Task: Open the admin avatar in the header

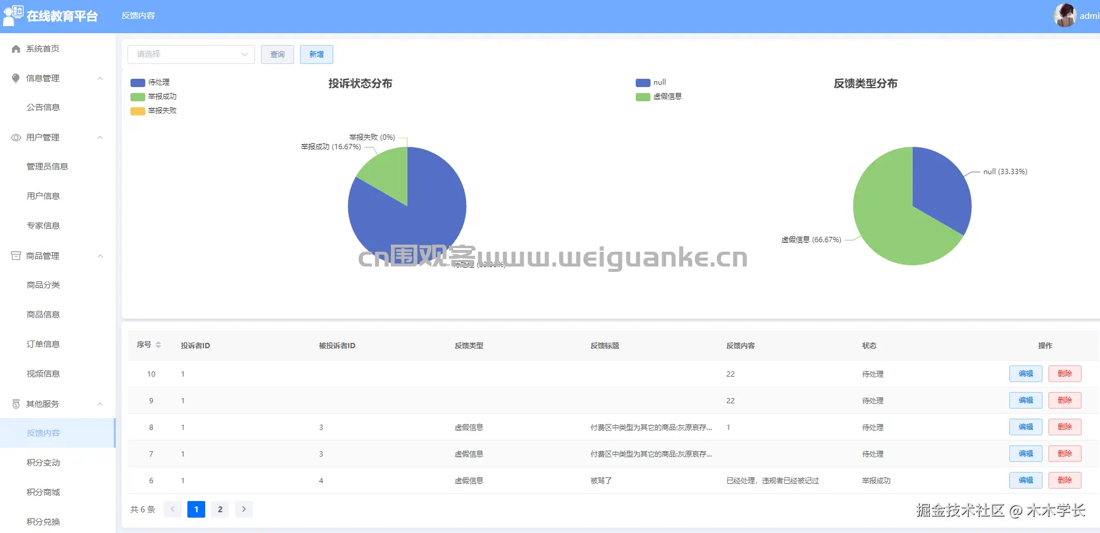Action: (x=1065, y=15)
